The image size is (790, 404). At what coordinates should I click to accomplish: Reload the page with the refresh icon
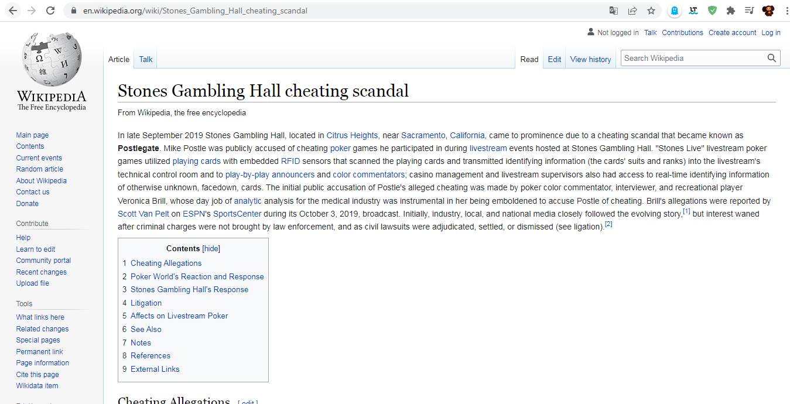tap(50, 11)
